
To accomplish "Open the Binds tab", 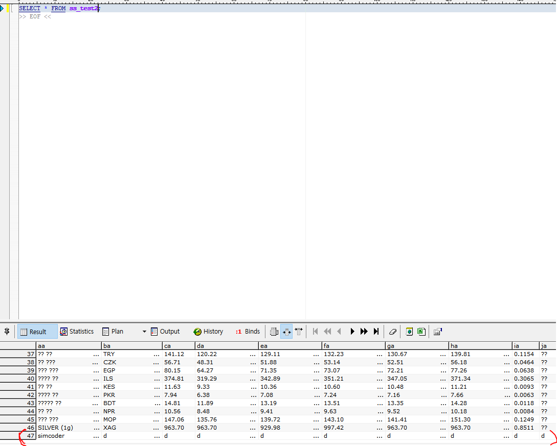I will click(248, 332).
